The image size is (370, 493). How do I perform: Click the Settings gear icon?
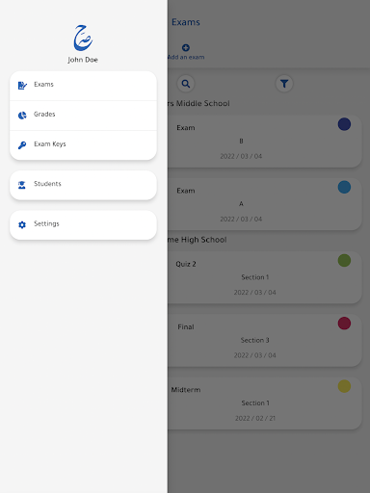tap(22, 225)
